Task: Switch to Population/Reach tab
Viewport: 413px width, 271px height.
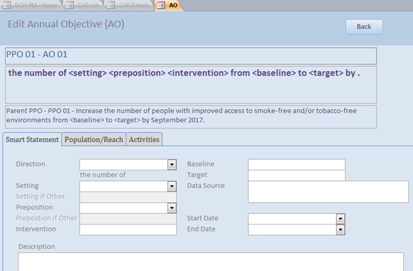Action: pyautogui.click(x=93, y=139)
